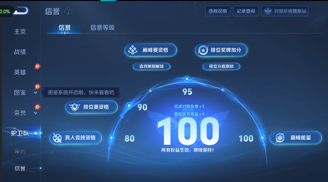328x182 pixels.
Task: Click the 排位赛资格 shield star icon
Action: (74, 107)
